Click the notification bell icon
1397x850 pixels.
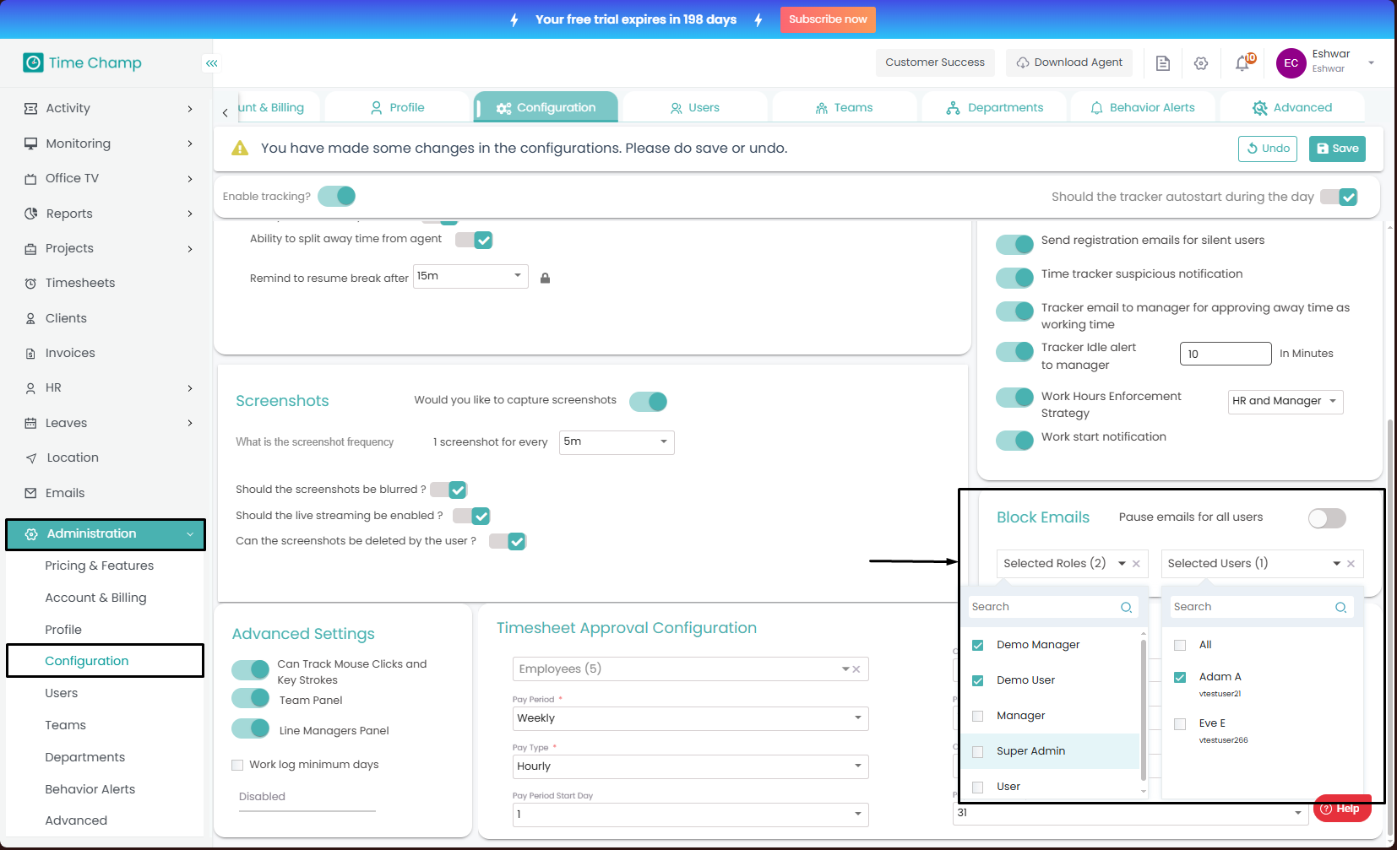click(1242, 63)
